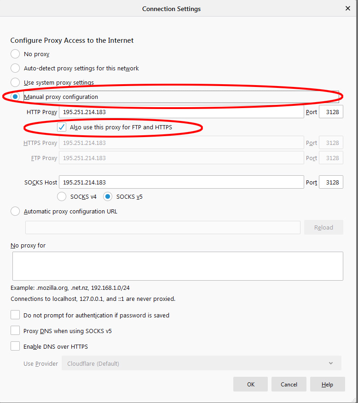Choose Automatic proxy configuration URL
The height and width of the screenshot is (403, 358).
tap(15, 211)
